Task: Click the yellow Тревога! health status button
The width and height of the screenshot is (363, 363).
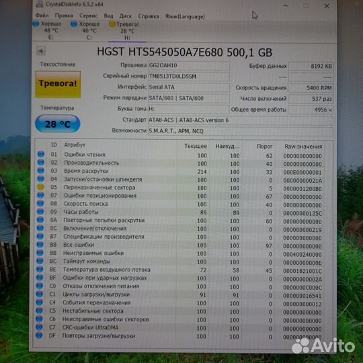Action: (x=58, y=84)
